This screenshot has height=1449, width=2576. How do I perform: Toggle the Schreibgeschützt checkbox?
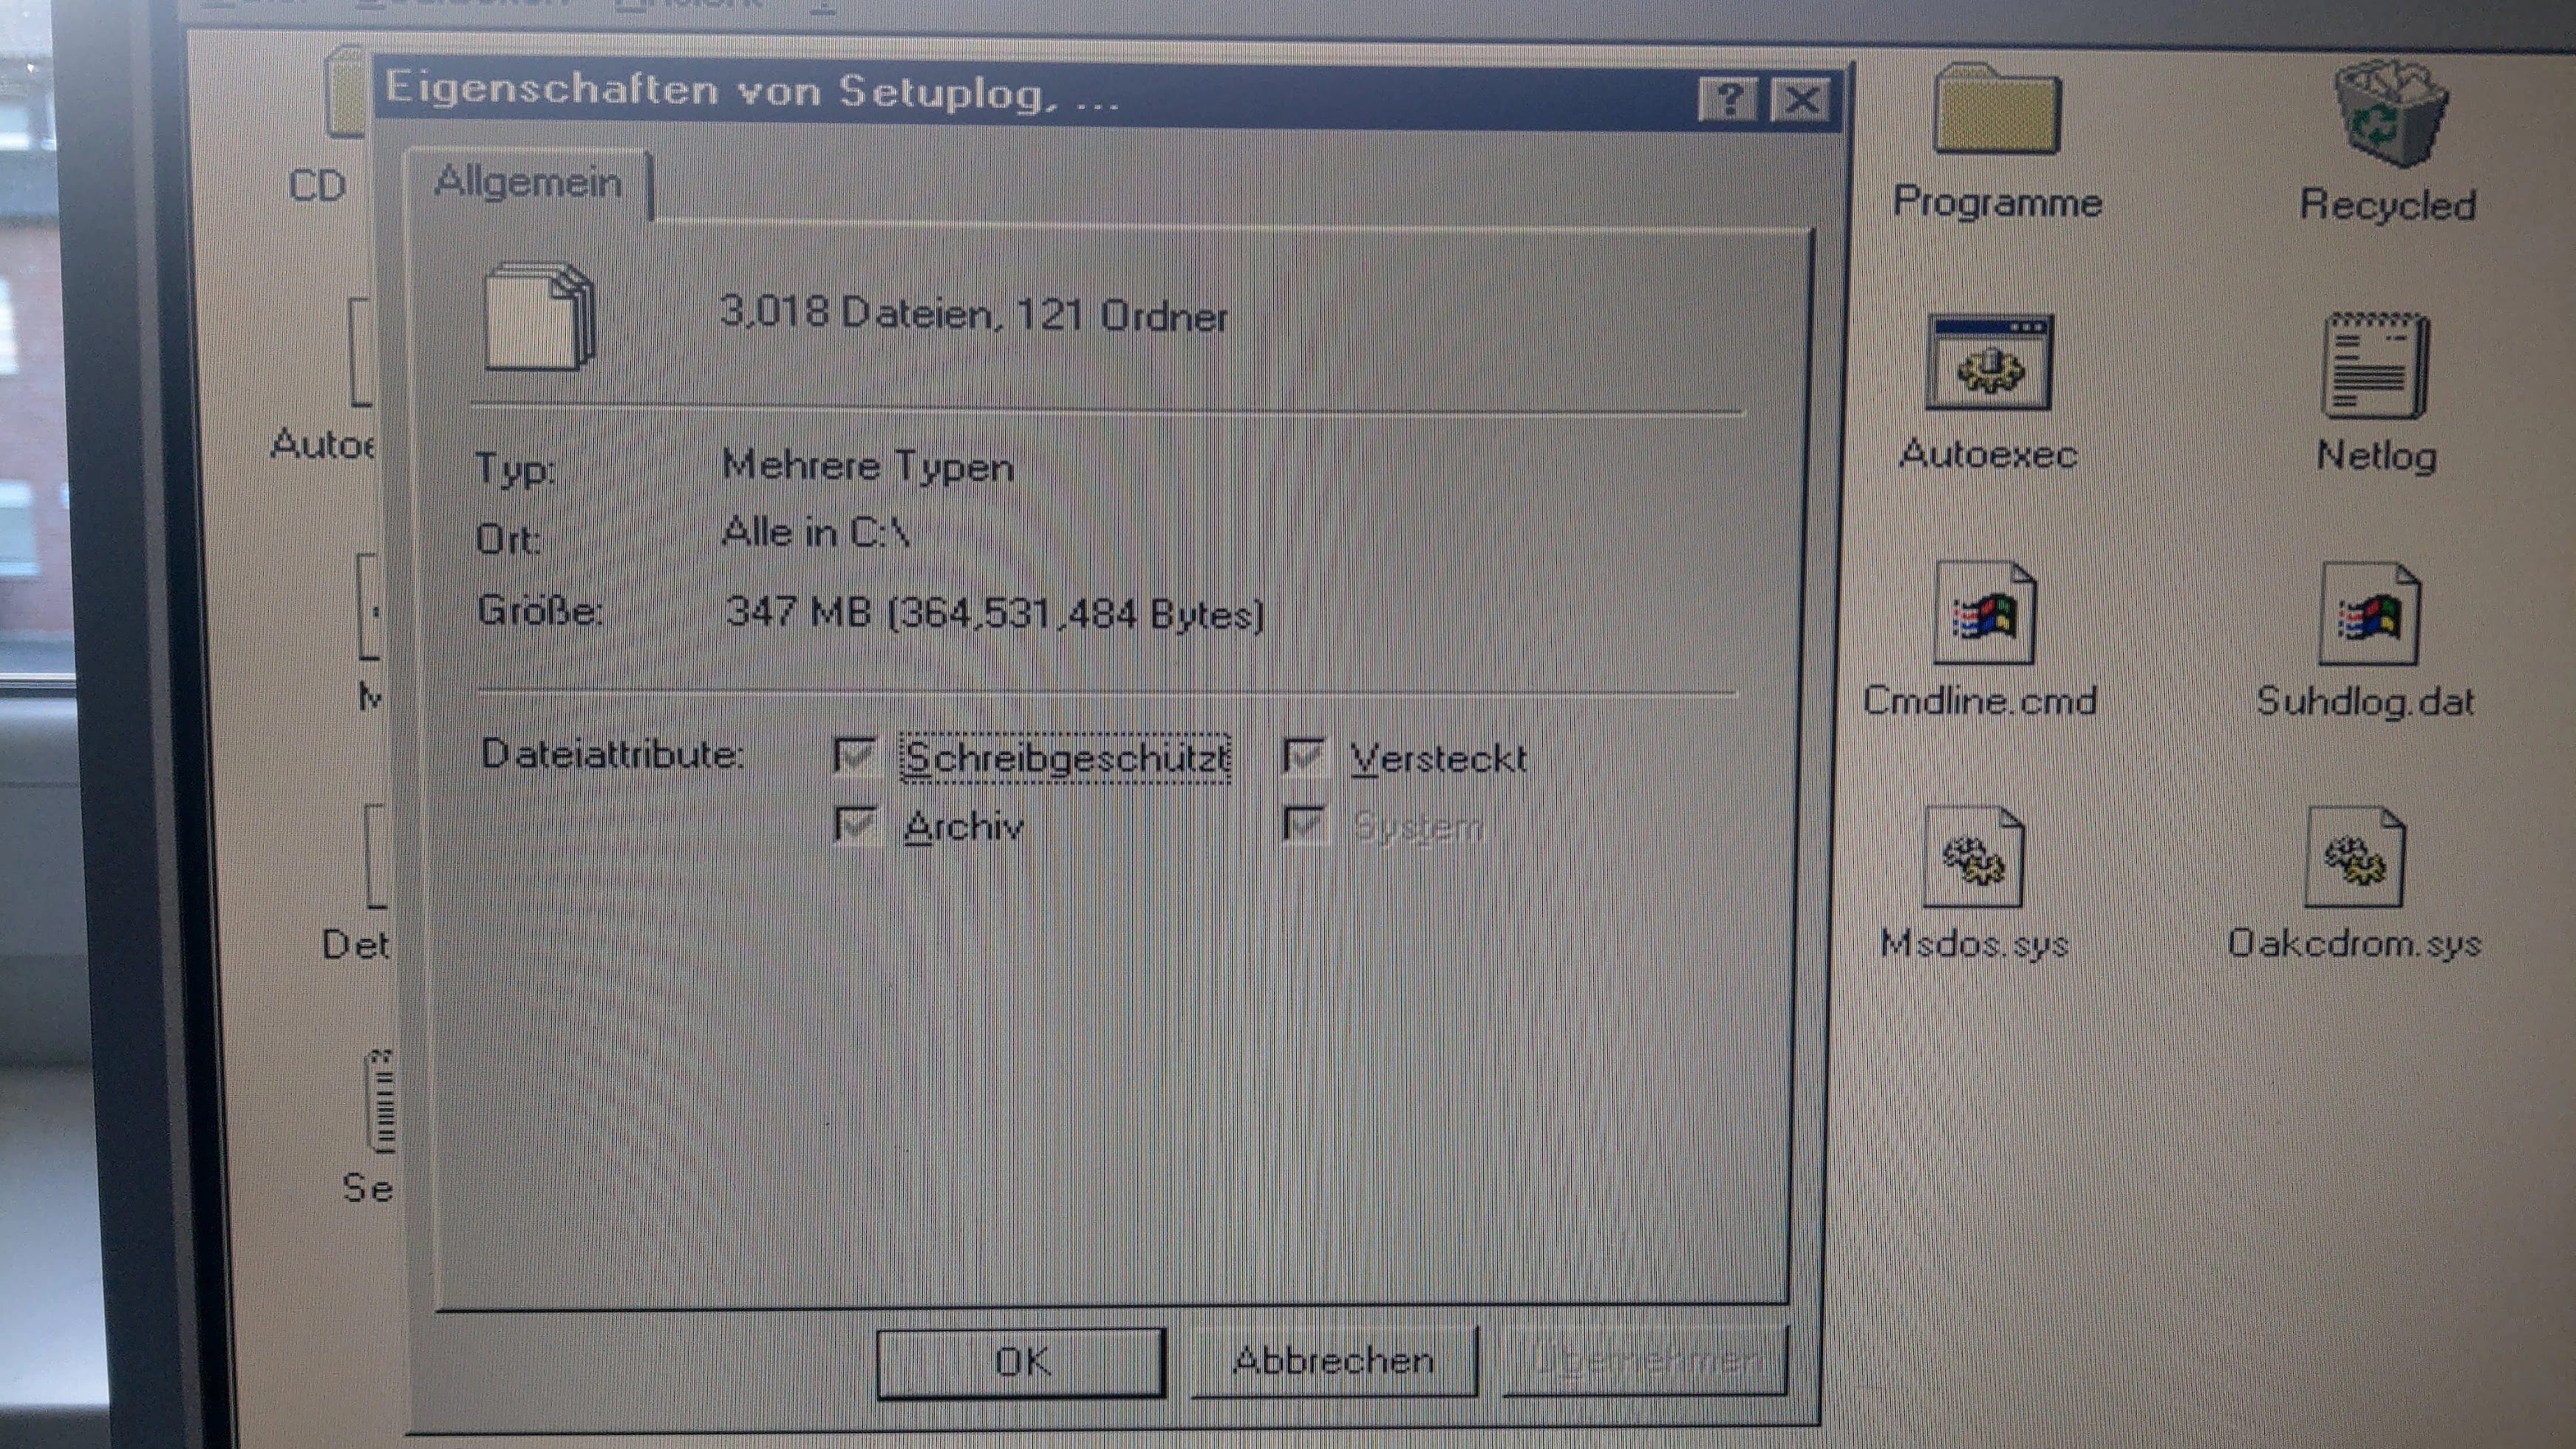pos(856,756)
